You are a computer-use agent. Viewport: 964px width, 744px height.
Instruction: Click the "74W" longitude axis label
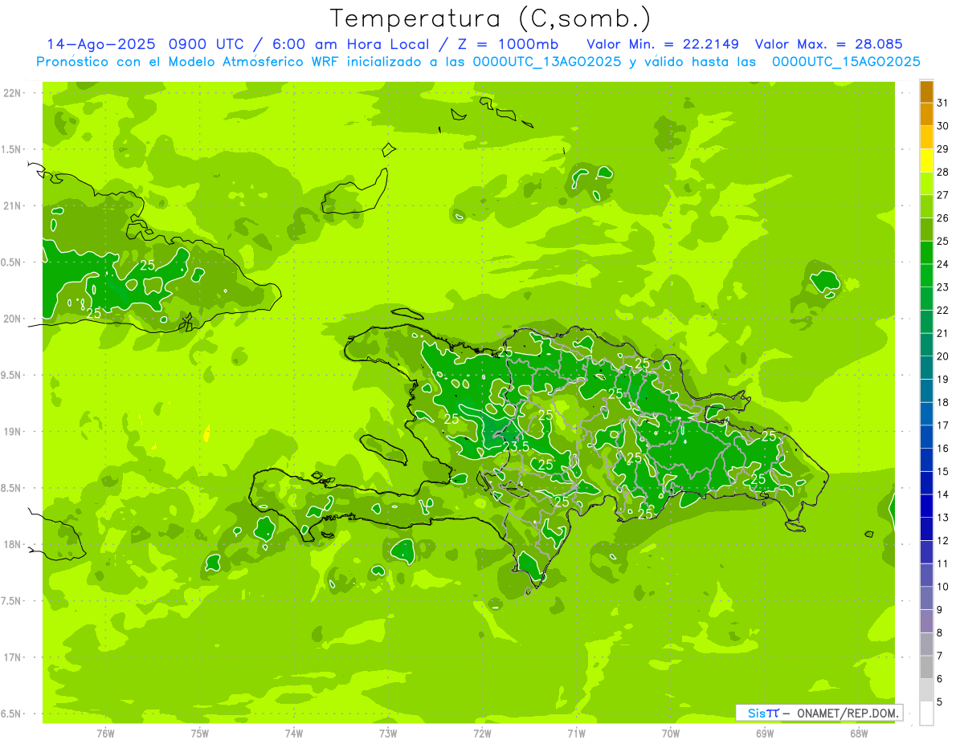(294, 733)
